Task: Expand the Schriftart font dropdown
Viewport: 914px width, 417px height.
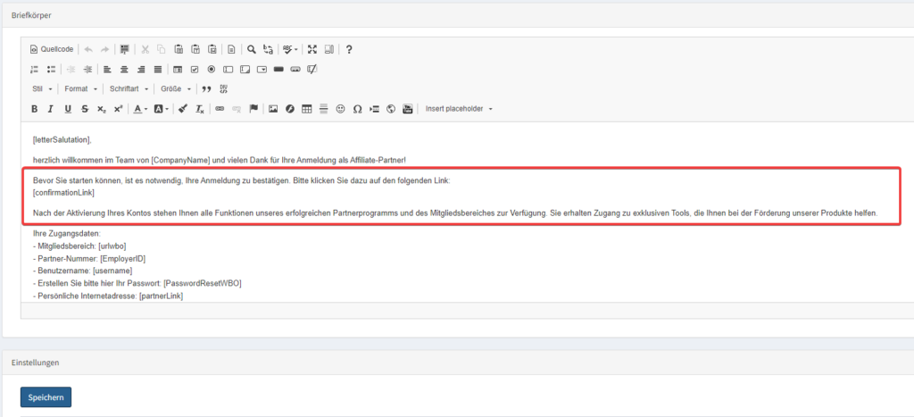Action: pyautogui.click(x=129, y=89)
